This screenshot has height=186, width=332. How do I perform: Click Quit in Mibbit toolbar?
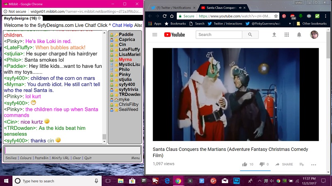coord(88,158)
